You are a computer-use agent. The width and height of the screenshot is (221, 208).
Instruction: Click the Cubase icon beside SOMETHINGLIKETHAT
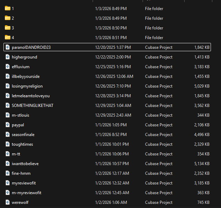(x=8, y=105)
